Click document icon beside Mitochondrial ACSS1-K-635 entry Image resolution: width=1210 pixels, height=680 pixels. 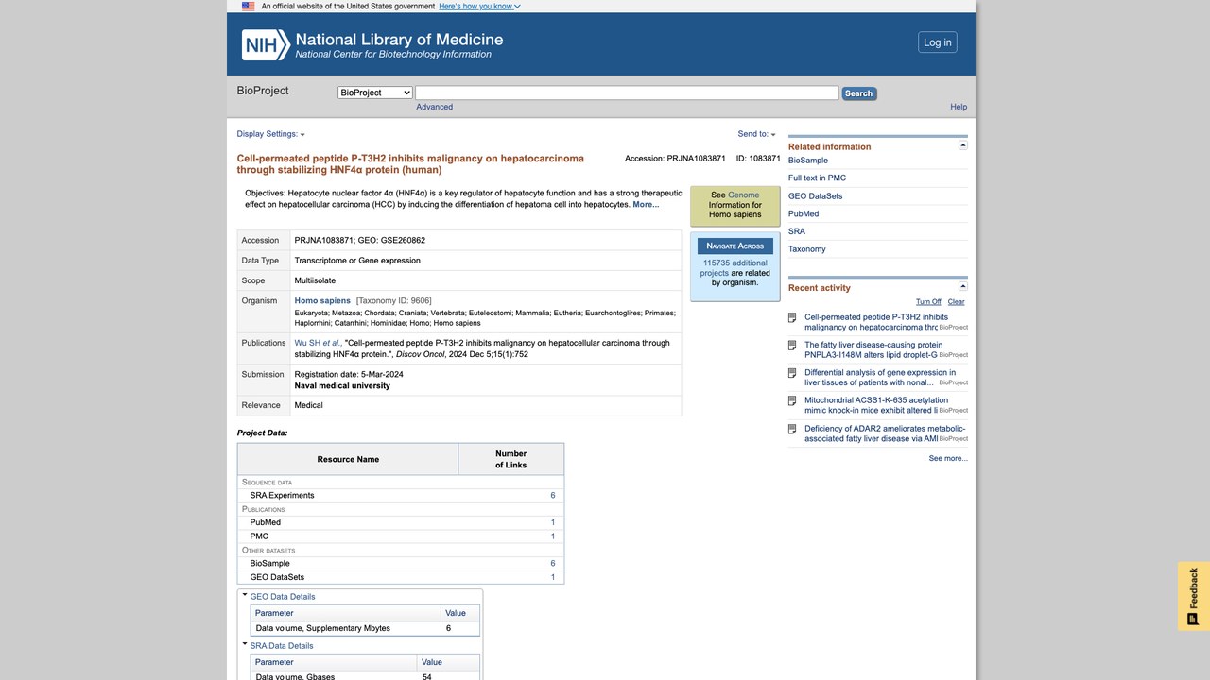pyautogui.click(x=793, y=401)
